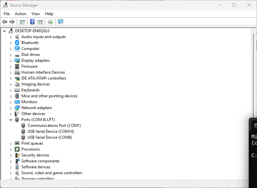The width and height of the screenshot is (257, 188).
Task: Select USB Serial Device (COM14)
Action: 51,131
